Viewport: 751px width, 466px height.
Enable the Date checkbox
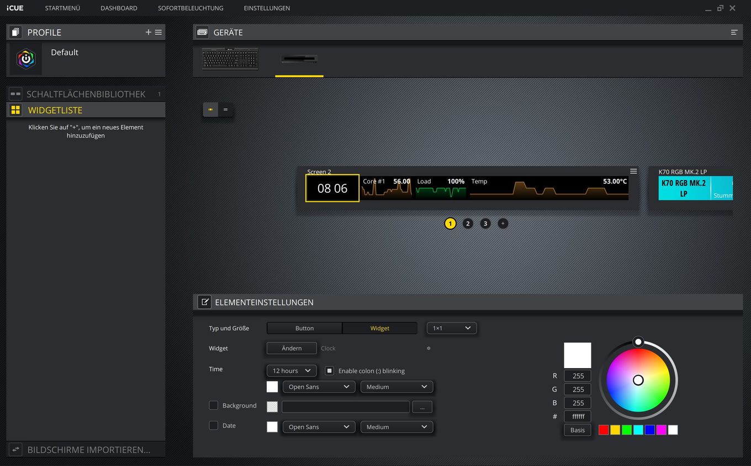[x=214, y=425]
